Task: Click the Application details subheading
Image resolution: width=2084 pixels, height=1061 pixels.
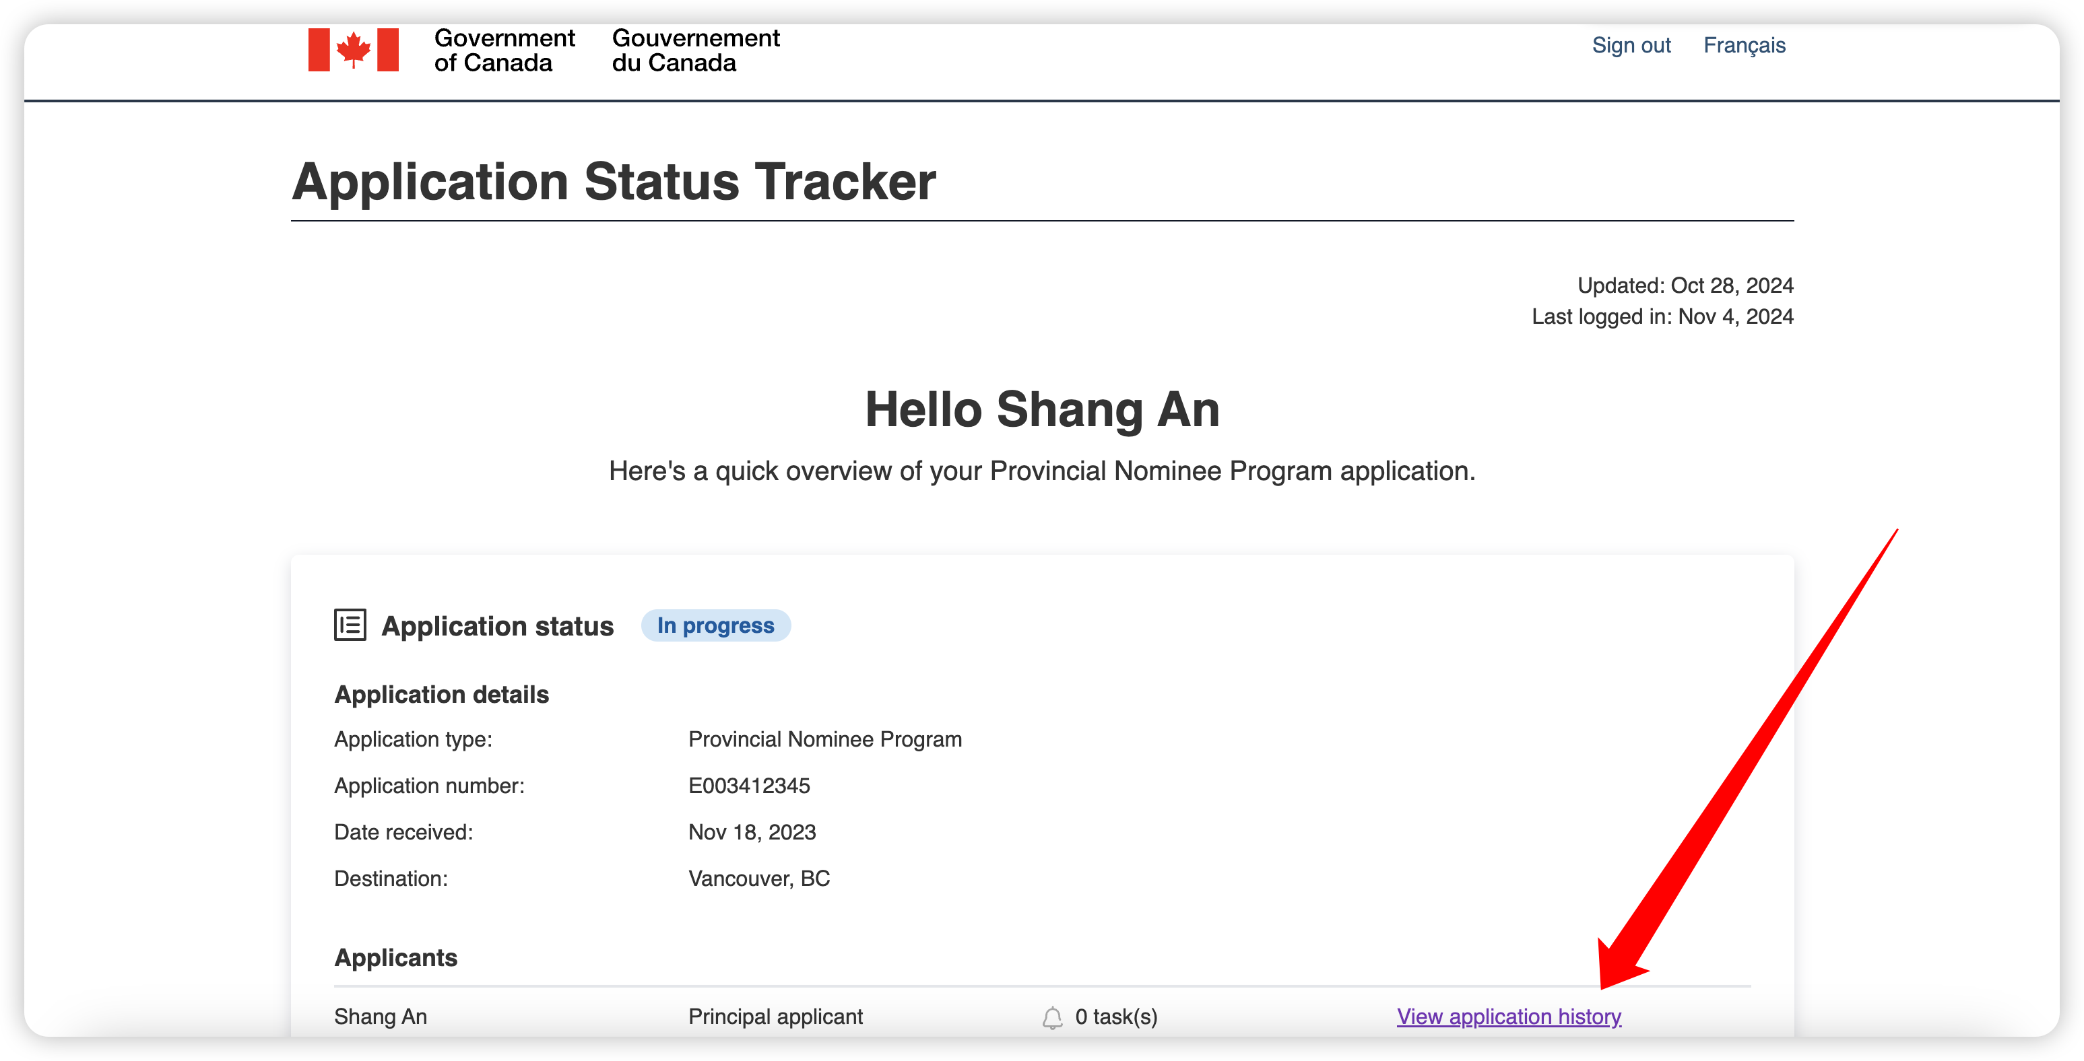Action: click(441, 695)
